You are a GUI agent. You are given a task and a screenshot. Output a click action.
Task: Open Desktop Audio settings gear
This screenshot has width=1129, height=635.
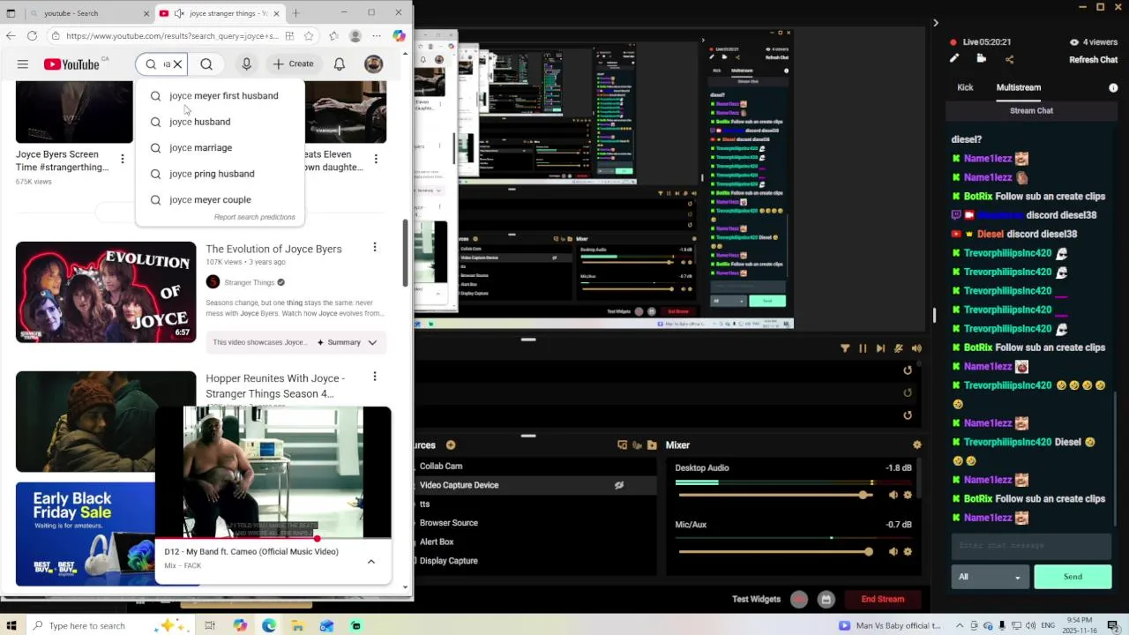click(908, 496)
